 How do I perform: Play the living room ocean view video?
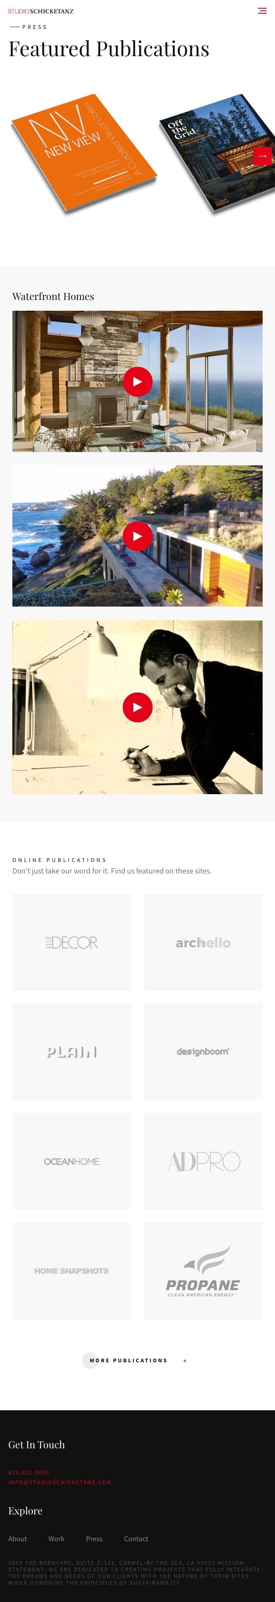137,381
